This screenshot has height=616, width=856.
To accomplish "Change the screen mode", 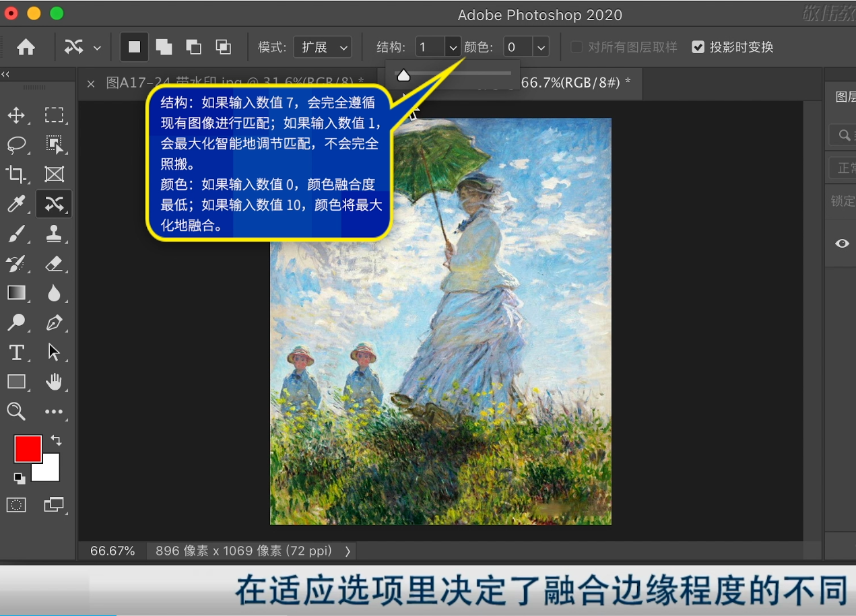I will [x=54, y=504].
